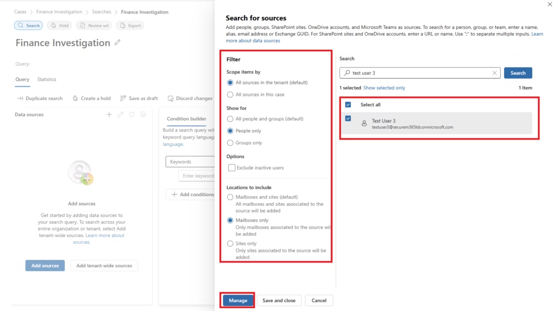
Task: Open Learn more about sources link
Action: click(x=100, y=239)
